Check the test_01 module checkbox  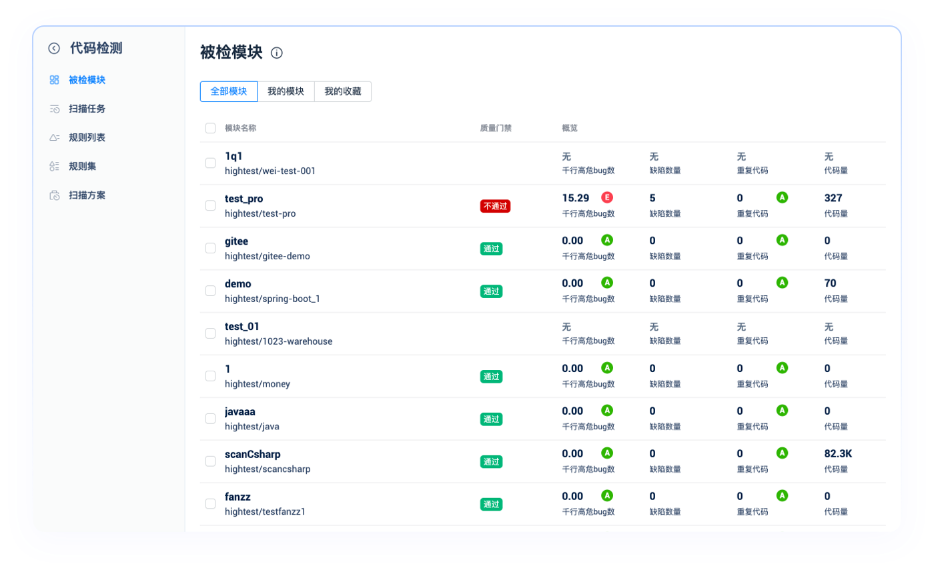click(x=210, y=333)
